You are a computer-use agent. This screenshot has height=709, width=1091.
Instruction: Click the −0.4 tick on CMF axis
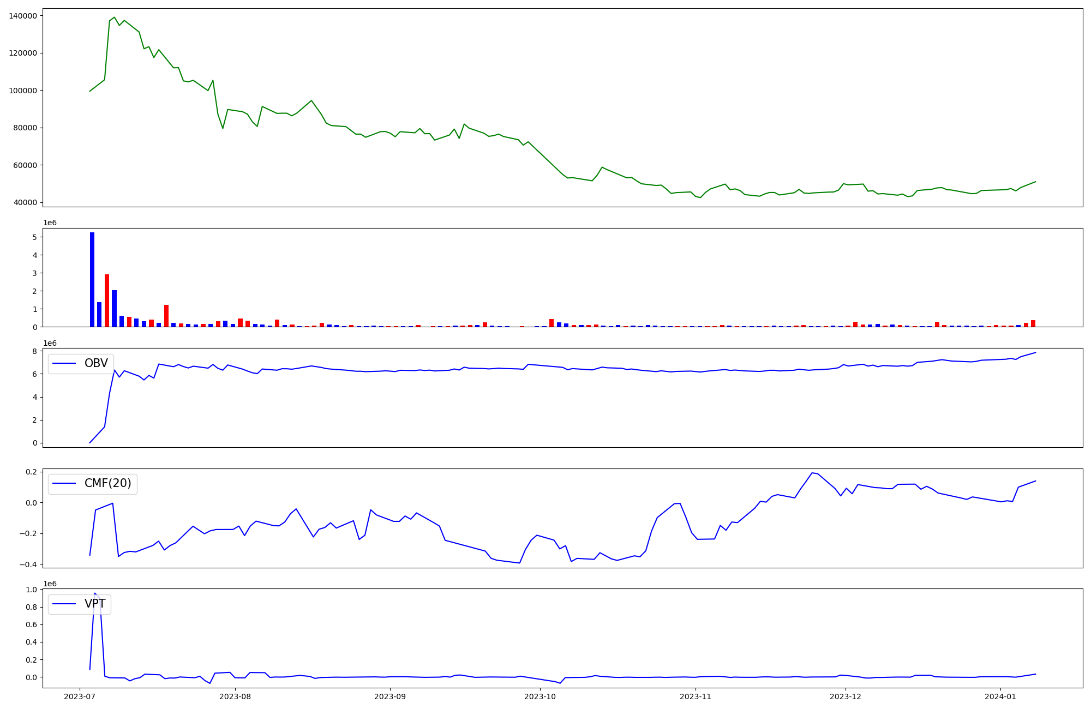(x=27, y=564)
